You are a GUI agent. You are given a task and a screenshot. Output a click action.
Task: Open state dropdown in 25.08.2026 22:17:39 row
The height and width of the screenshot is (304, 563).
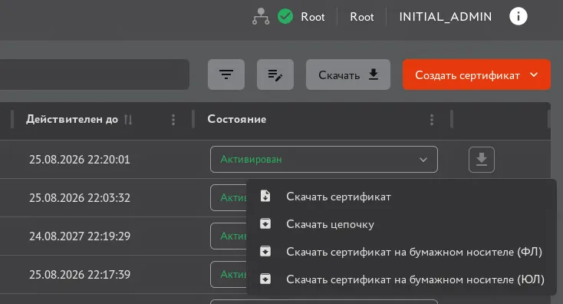coord(229,275)
